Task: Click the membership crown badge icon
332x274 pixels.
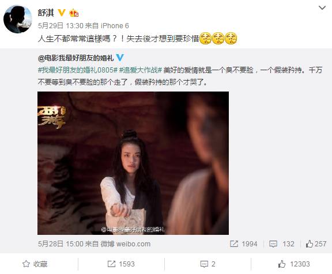Action: [74, 13]
